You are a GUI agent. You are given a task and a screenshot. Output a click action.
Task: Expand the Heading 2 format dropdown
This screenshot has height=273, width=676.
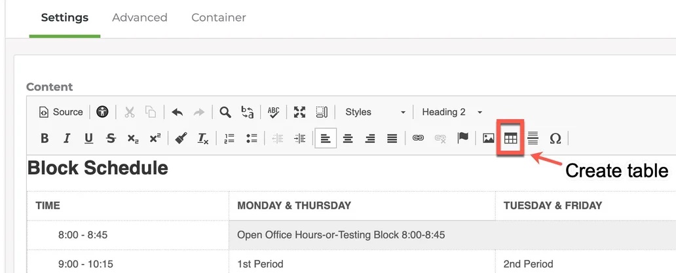[x=452, y=112]
